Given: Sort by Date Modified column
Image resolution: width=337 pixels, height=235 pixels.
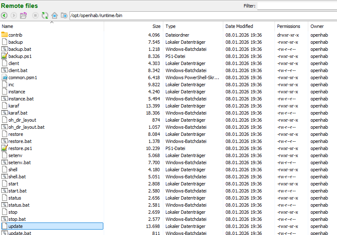Looking at the screenshot, I should (x=248, y=26).
